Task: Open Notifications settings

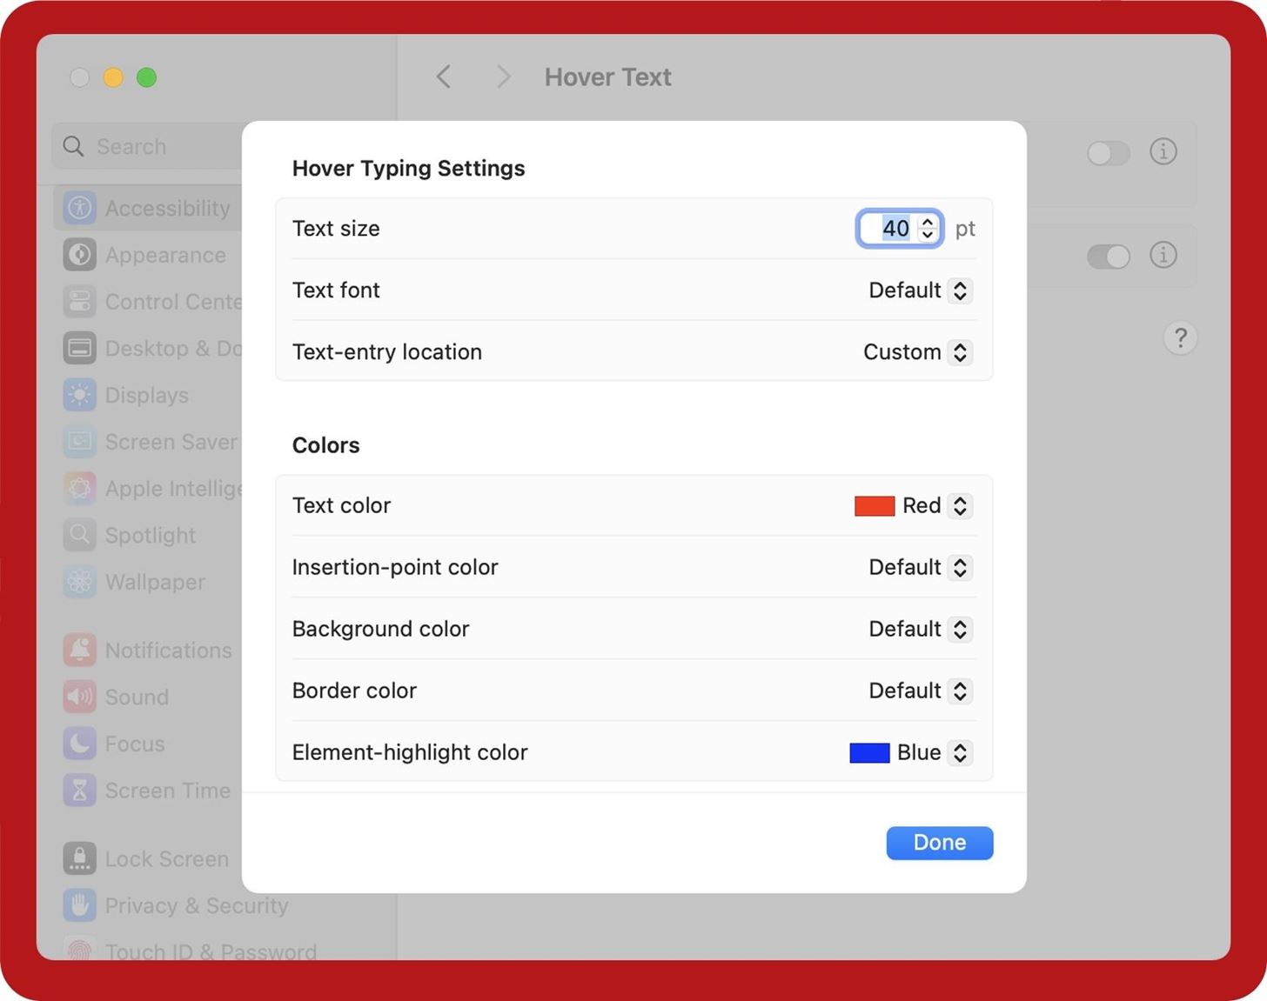Action: 79,650
